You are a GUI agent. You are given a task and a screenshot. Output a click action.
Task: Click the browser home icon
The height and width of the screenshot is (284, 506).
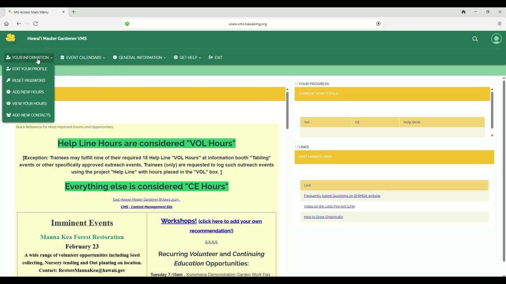(x=6, y=24)
